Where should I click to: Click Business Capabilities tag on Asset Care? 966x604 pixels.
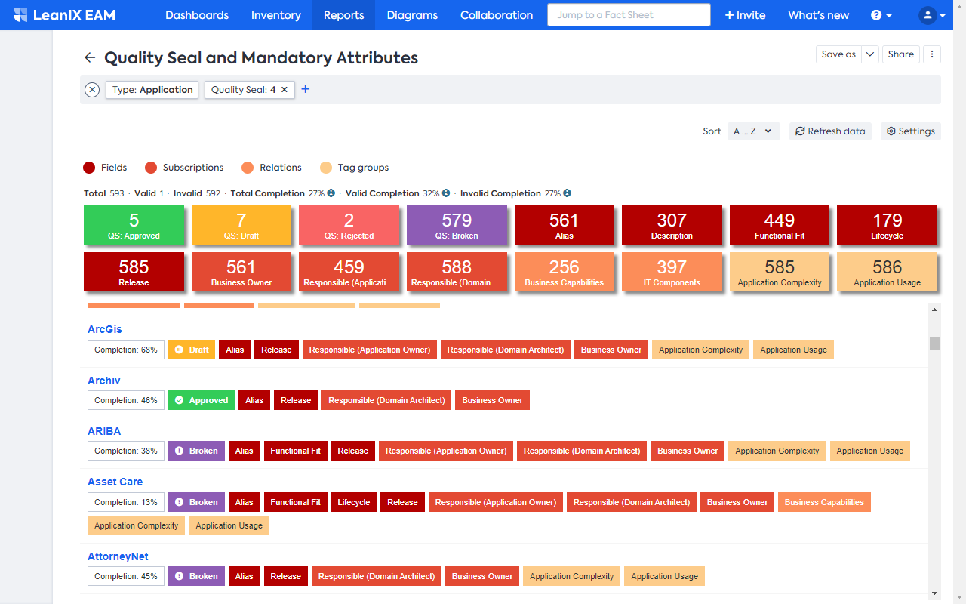[x=824, y=502]
